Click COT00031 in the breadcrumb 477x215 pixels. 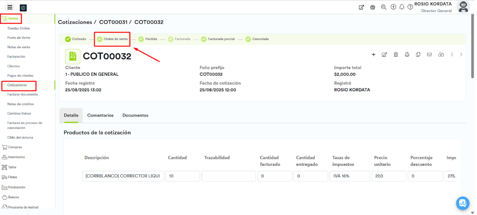[114, 22]
